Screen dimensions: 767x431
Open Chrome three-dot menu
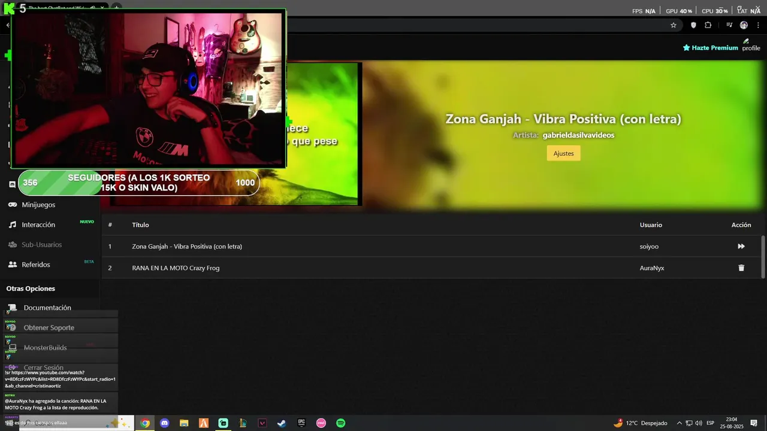pyautogui.click(x=758, y=25)
